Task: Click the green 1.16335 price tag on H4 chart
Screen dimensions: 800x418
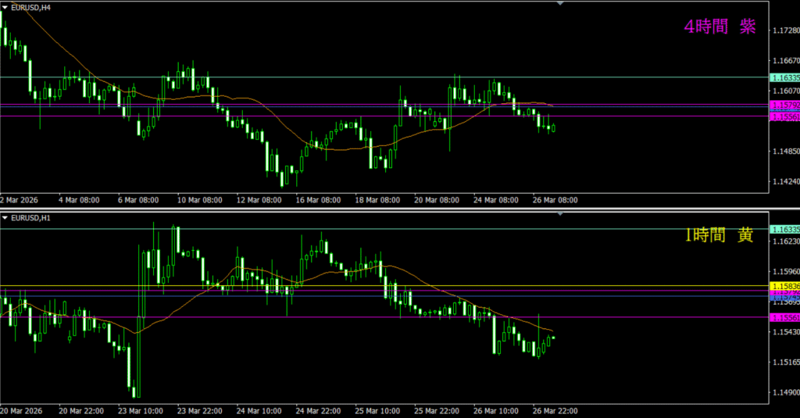Action: pyautogui.click(x=784, y=77)
